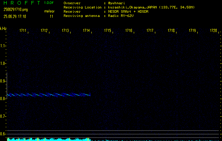The image size is (222, 141).
Task: Click the 1713 time marker
Action: 65,30
